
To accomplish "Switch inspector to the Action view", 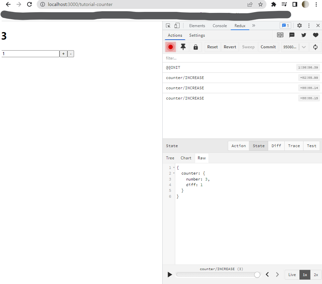I will tap(238, 146).
